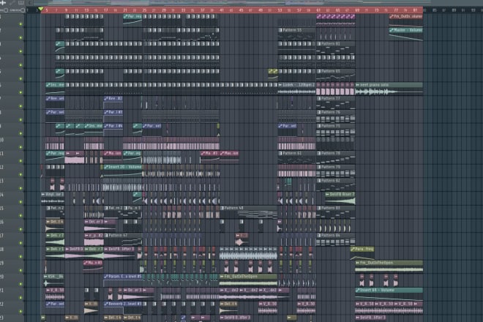Toggle the green mute LED on track 12
Image resolution: width=483 pixels, height=322 pixels.
(x=20, y=174)
